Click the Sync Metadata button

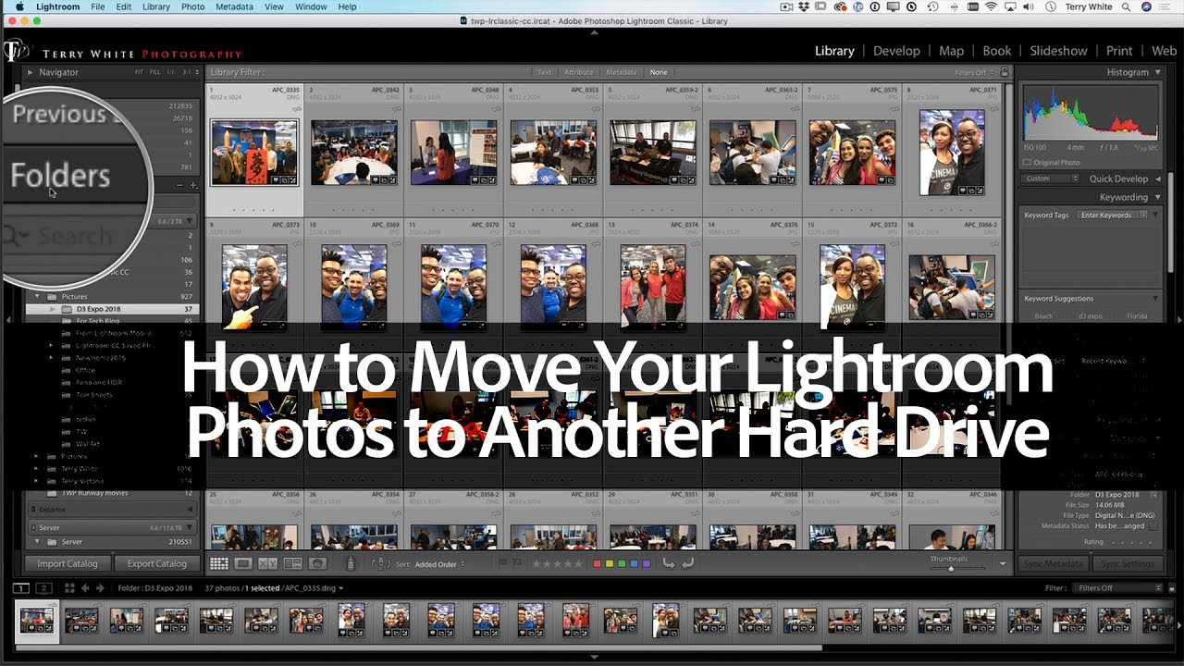coord(1053,563)
